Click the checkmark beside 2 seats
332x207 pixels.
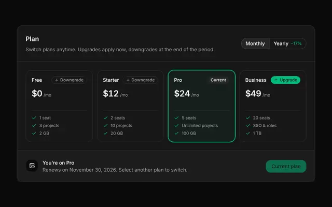point(105,118)
